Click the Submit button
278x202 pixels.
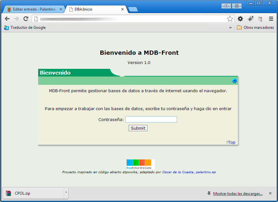click(138, 128)
